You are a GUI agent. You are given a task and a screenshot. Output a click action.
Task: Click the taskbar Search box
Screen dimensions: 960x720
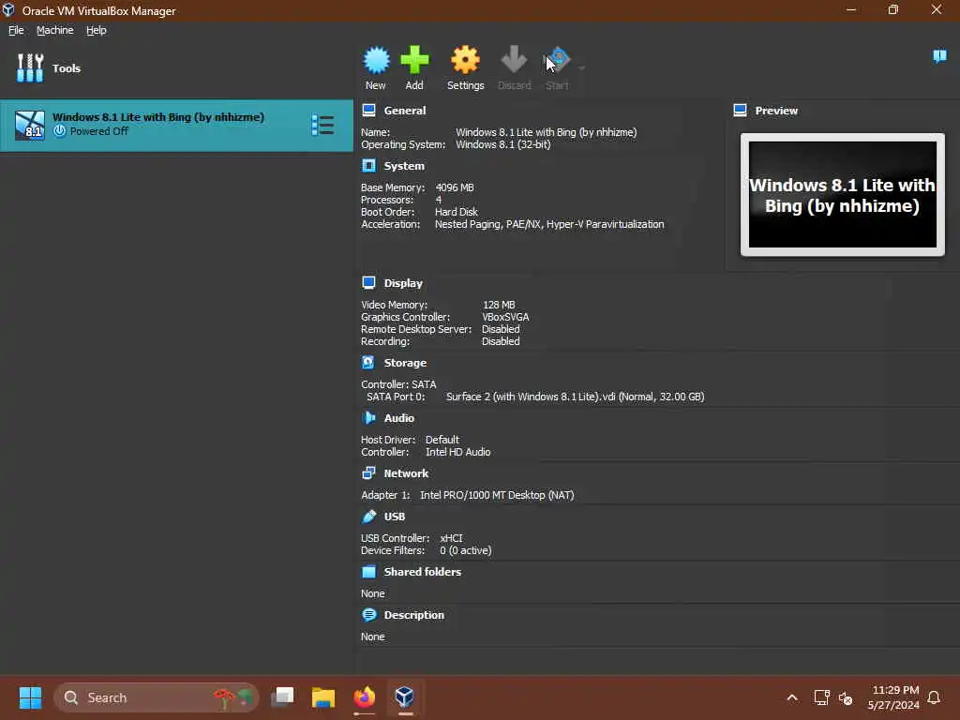pyautogui.click(x=157, y=697)
